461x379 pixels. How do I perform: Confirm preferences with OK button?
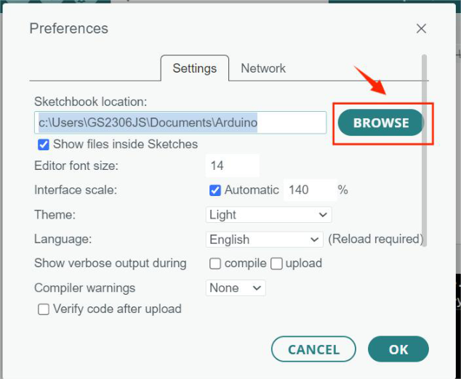tap(398, 349)
